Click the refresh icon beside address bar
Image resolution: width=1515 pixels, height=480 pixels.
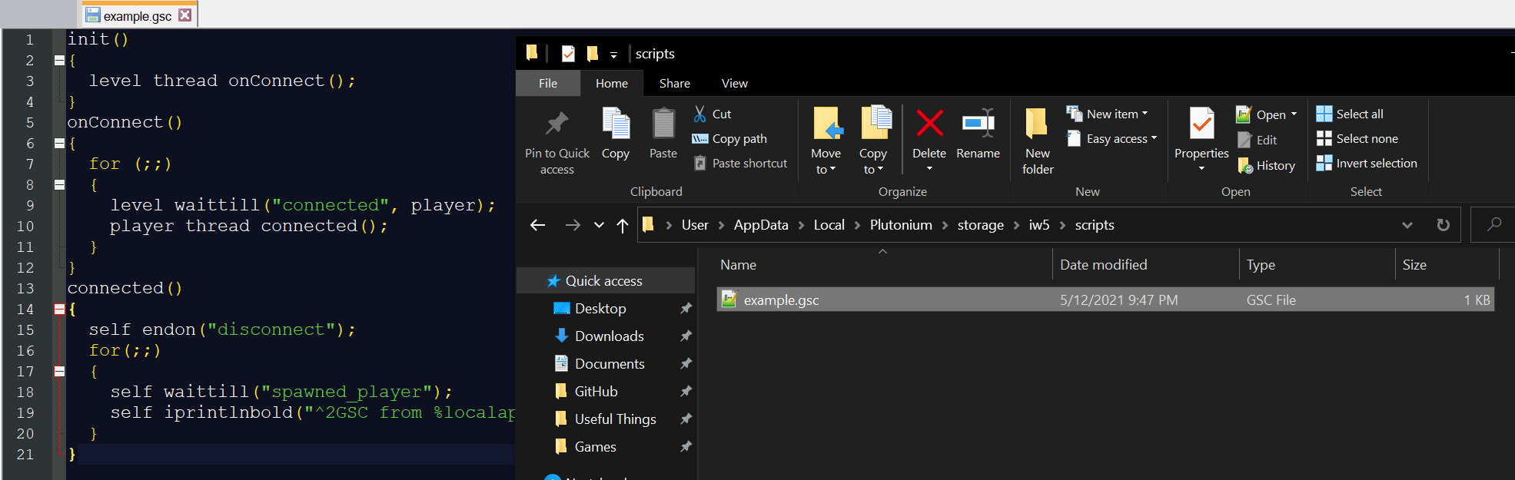(x=1443, y=225)
